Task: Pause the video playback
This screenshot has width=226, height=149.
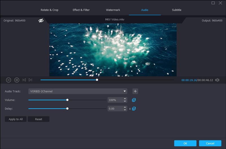Action: [x=8, y=80]
